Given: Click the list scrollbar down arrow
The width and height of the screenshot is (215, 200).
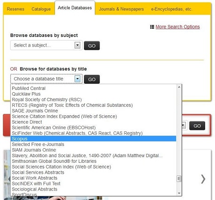Looking at the screenshot, I should pyautogui.click(x=179, y=193).
